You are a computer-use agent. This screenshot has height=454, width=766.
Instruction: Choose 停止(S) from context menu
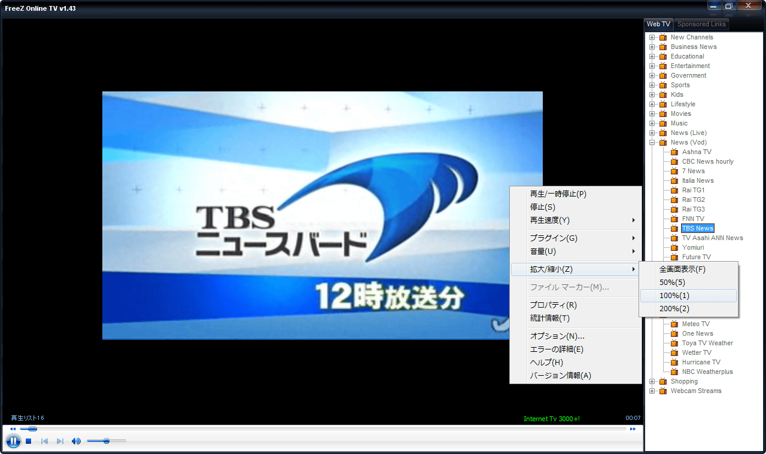[575, 207]
